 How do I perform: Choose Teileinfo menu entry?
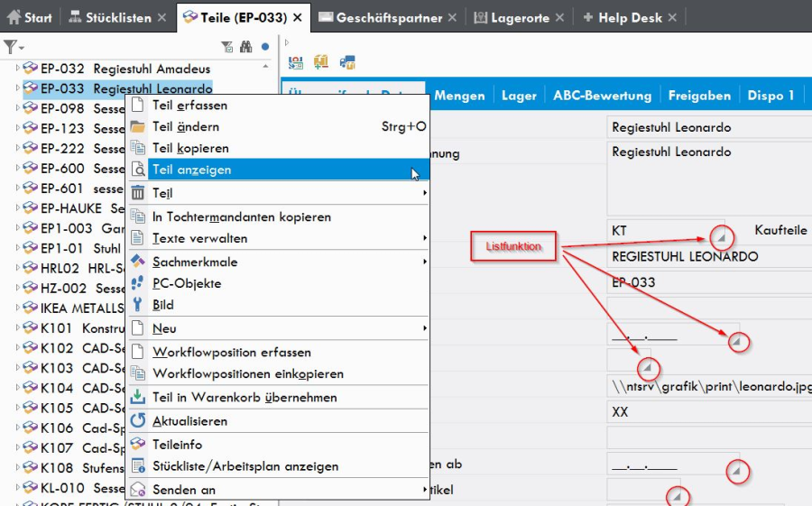point(278,445)
